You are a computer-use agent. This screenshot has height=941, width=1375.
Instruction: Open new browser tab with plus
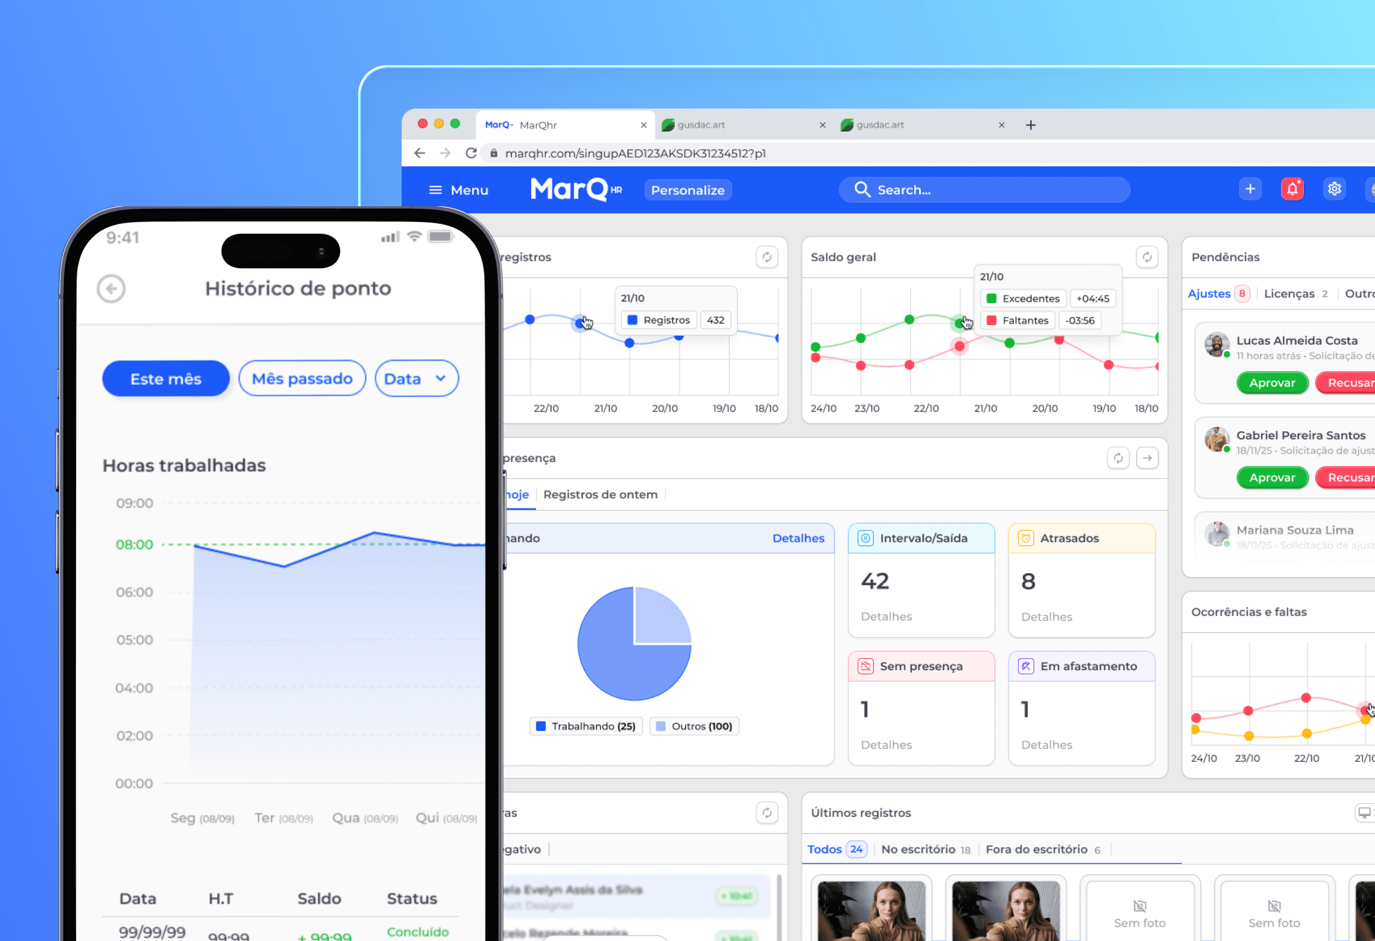(1031, 125)
